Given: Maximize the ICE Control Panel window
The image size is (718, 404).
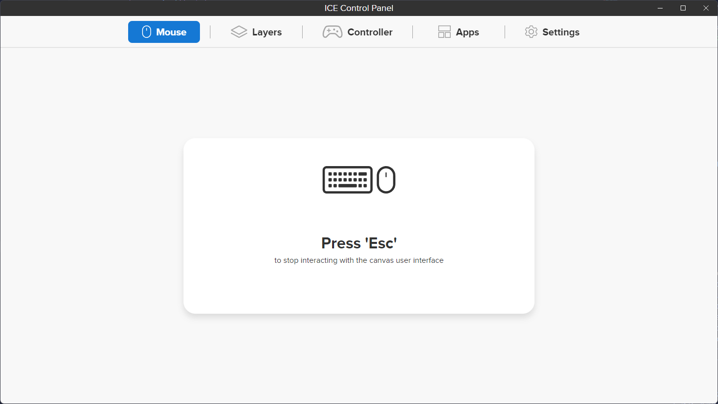Looking at the screenshot, I should (683, 8).
